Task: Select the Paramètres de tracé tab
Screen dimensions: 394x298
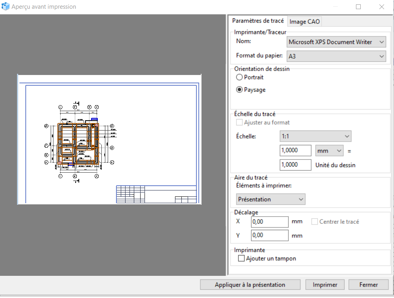Action: pos(258,21)
